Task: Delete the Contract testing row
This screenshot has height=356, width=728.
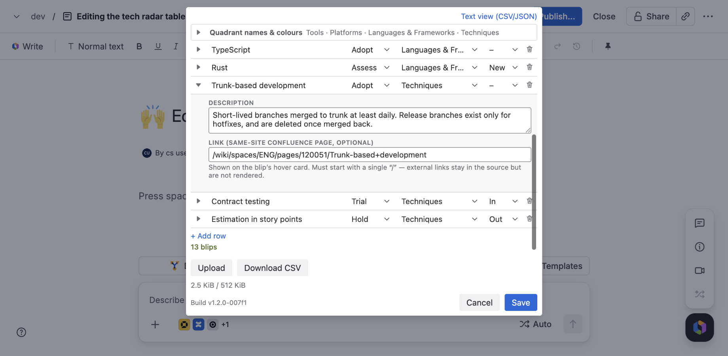Action: pos(529,201)
